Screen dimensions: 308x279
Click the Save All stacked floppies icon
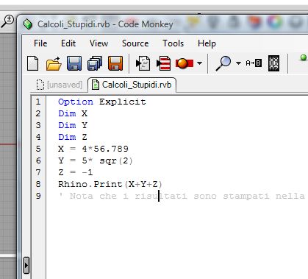[95, 63]
